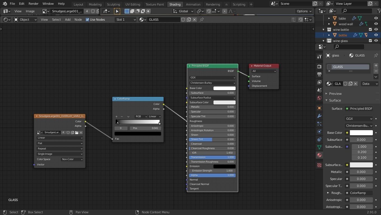The height and width of the screenshot is (215, 381).
Task: Hide the wine bottle collection
Action: [376, 29]
